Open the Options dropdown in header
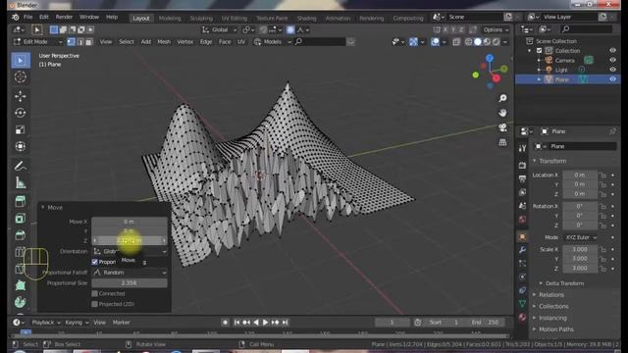628x353 pixels. click(x=496, y=29)
